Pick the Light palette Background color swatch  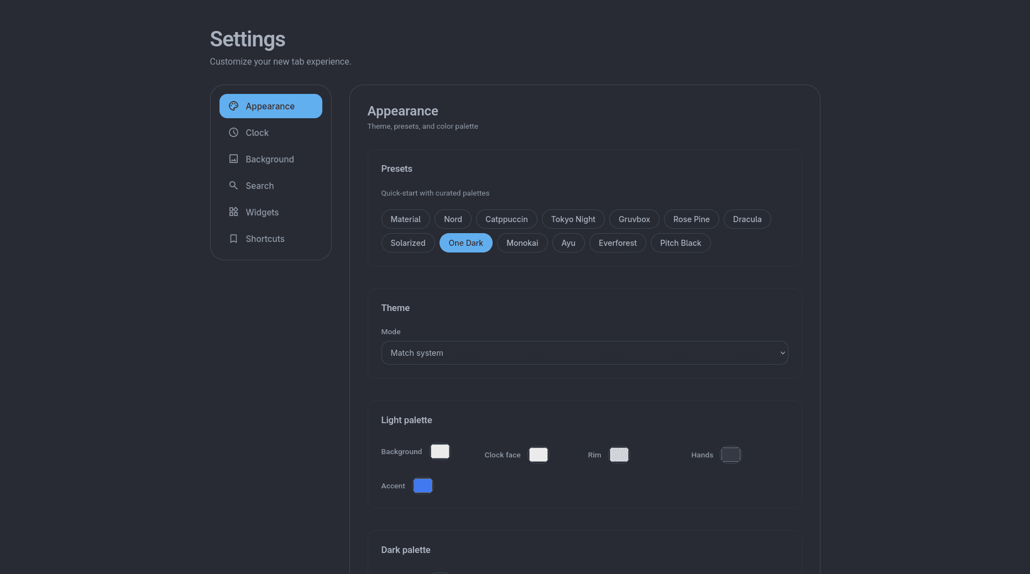click(x=440, y=451)
